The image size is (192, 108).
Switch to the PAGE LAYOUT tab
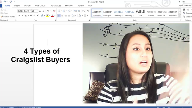tap(40, 6)
